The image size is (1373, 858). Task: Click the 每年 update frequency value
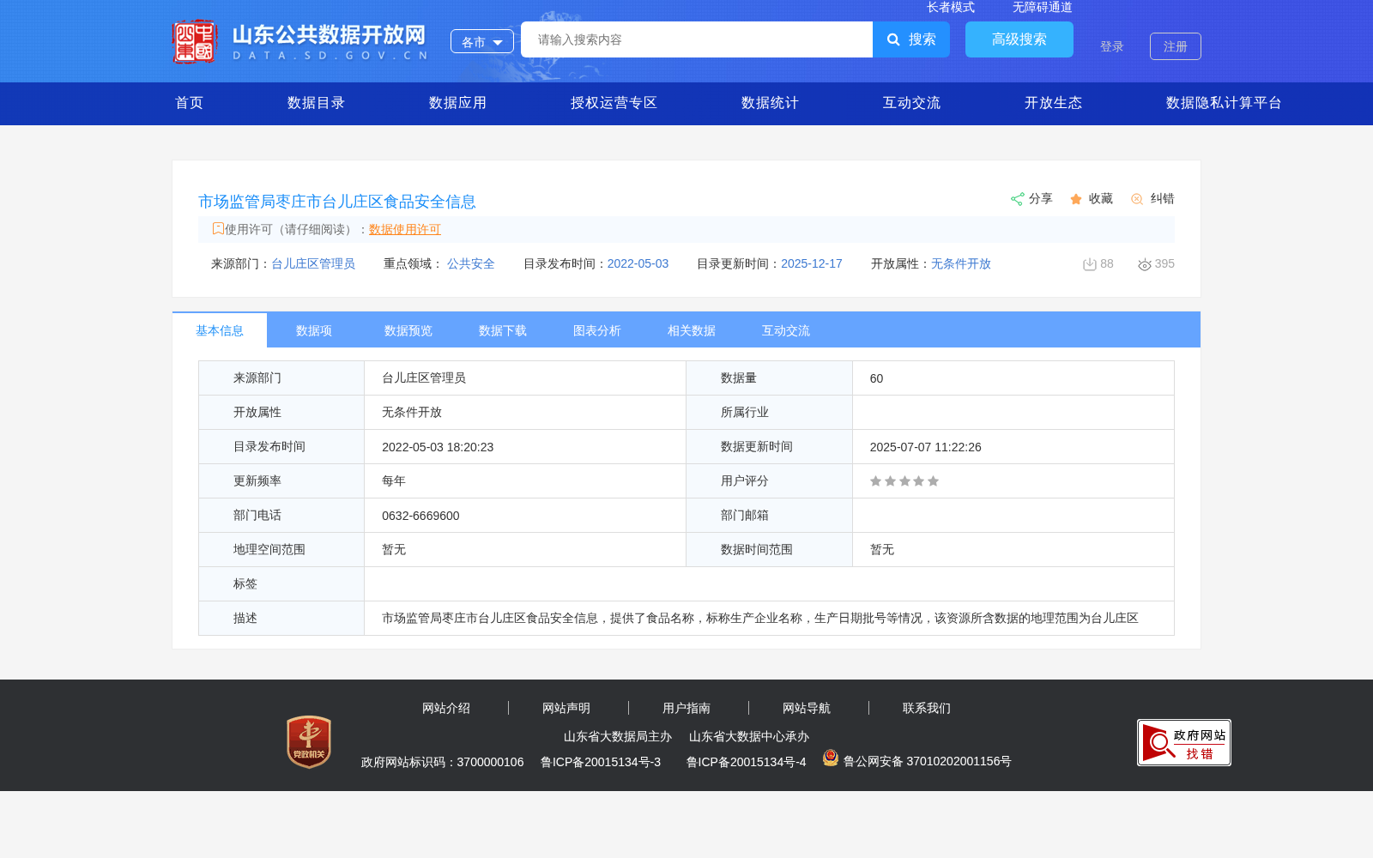click(394, 481)
